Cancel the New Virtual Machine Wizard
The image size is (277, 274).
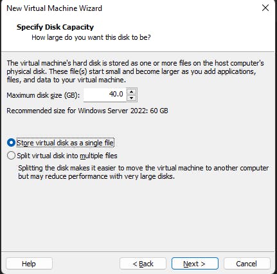tap(247, 264)
